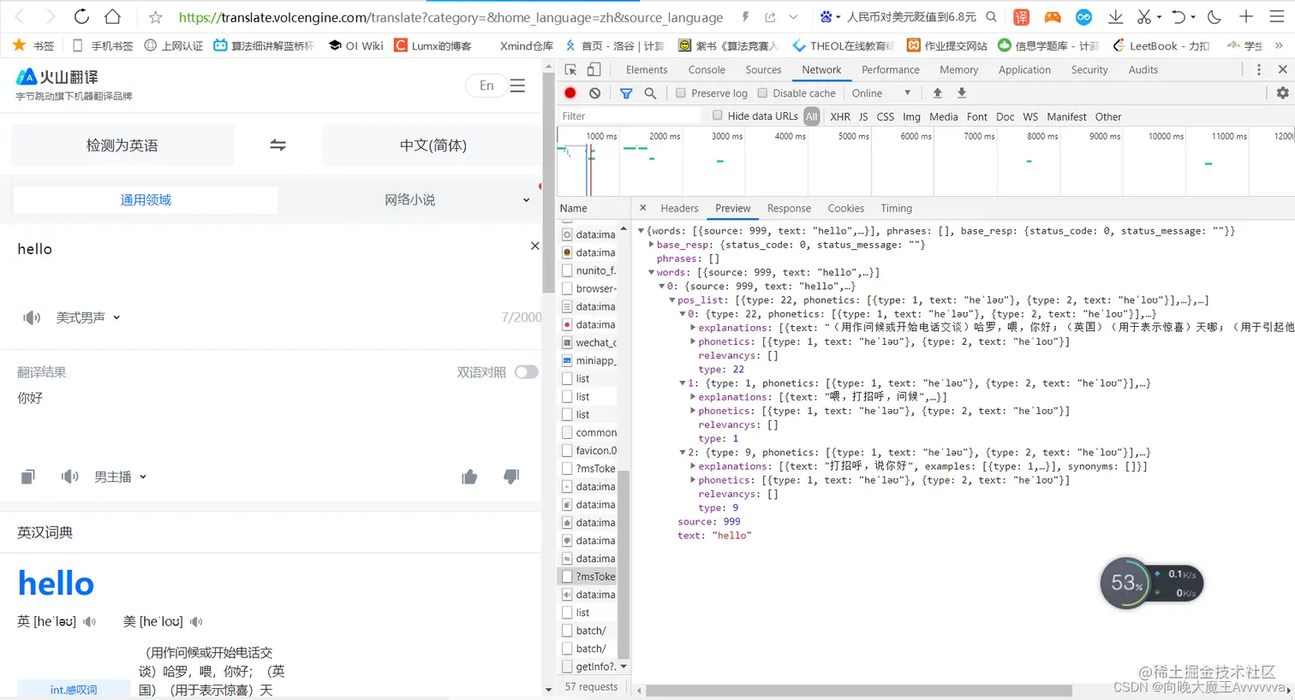Screen dimensions: 1295x700
Task: Expand base_resp tree node
Action: [x=651, y=245]
